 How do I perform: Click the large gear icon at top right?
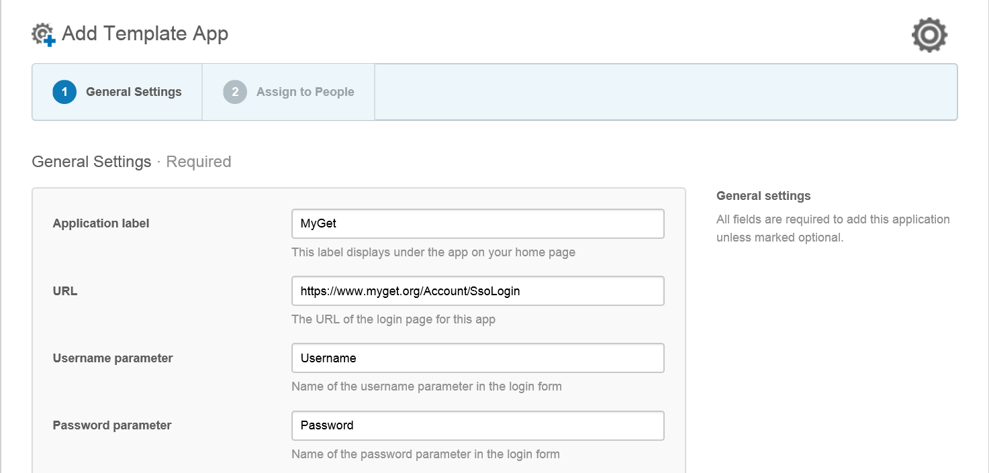(x=929, y=34)
